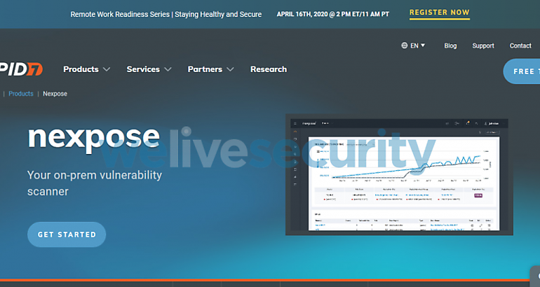Click the globe language icon

coord(405,45)
